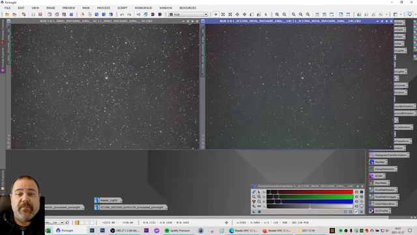The image size is (417, 235).
Task: Click the Save image icon in toolbar
Action: (33, 14)
